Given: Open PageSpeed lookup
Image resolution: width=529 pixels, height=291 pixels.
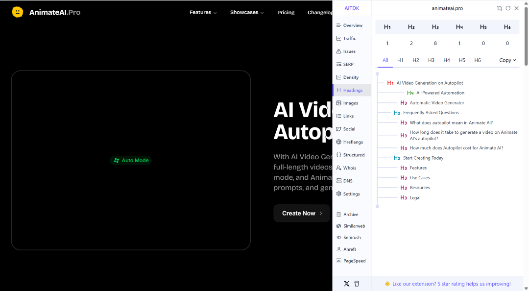Looking at the screenshot, I should tap(352, 261).
